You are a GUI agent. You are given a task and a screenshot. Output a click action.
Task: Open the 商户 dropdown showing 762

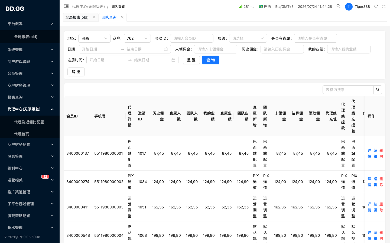pyautogui.click(x=137, y=38)
